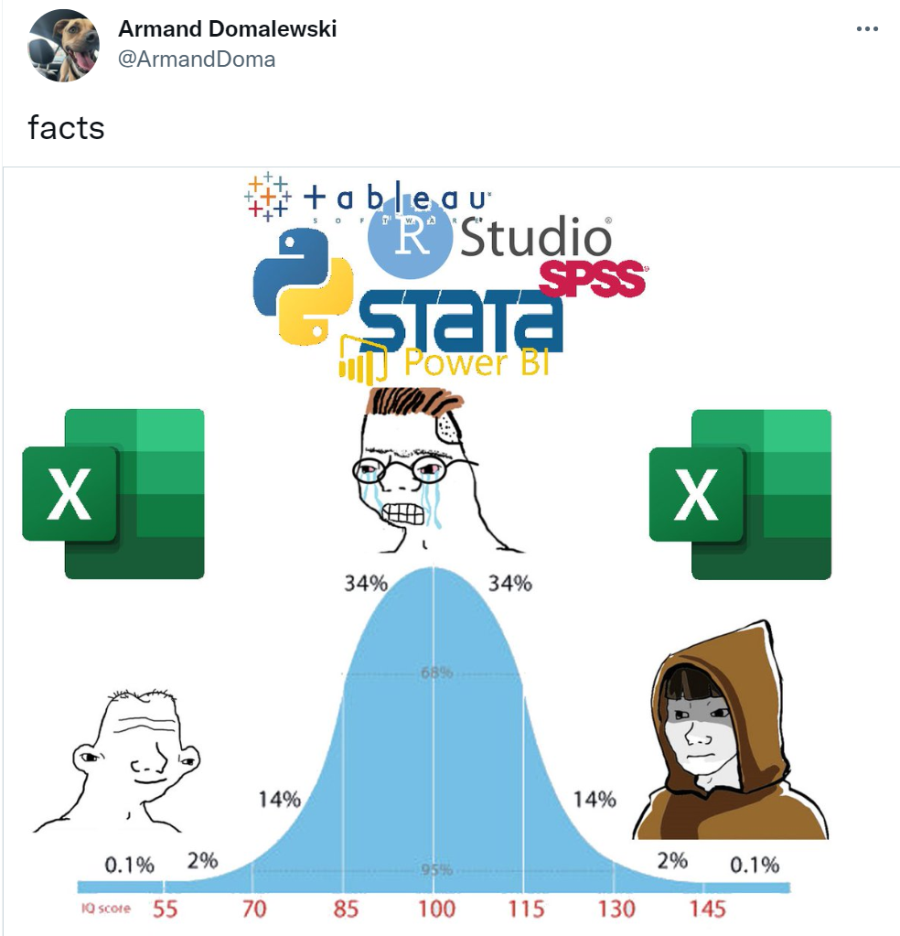The image size is (900, 936).
Task: Click the @ArmandDoma handle
Action: pyautogui.click(x=197, y=59)
